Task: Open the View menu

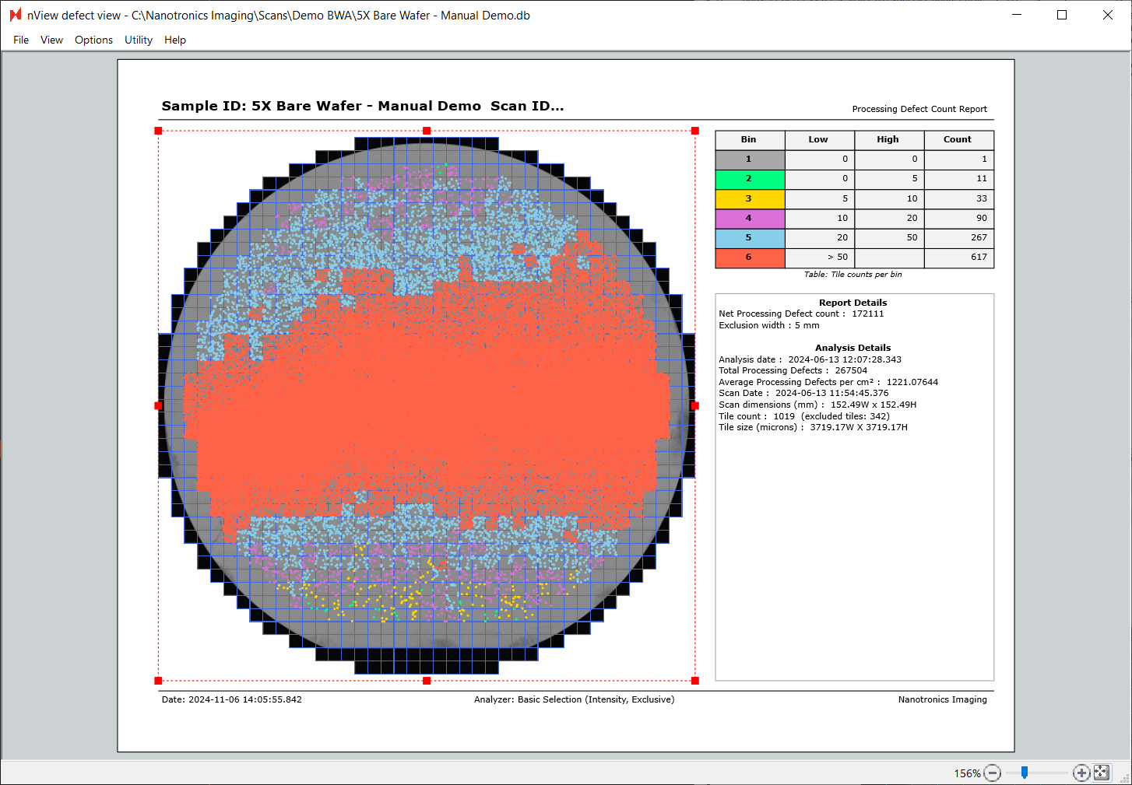Action: 51,40
